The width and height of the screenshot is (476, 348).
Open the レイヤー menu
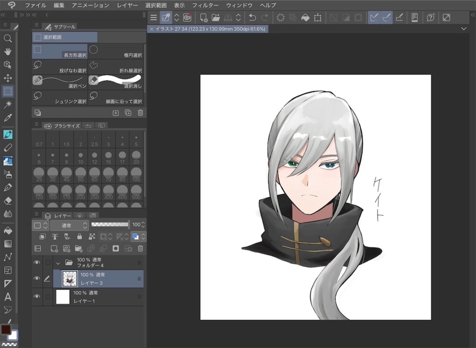(127, 5)
